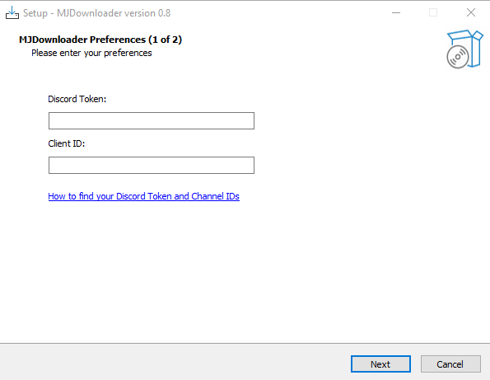Click the setup download icon in title bar
490x380 pixels.
pyautogui.click(x=12, y=13)
